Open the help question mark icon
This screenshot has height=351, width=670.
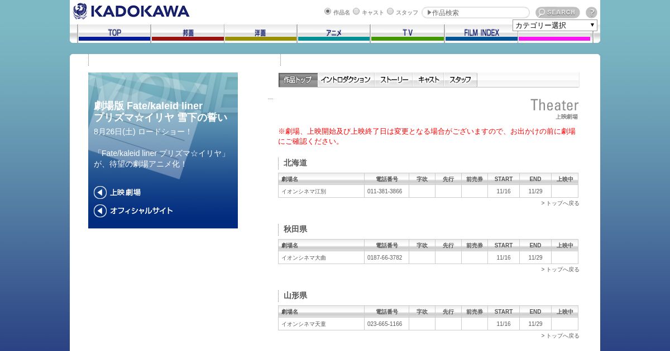[x=591, y=12]
